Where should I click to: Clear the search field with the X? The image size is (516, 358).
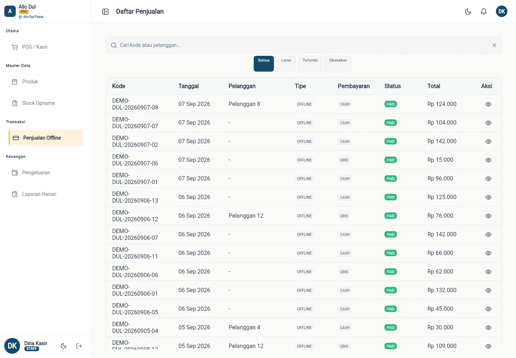tap(494, 45)
